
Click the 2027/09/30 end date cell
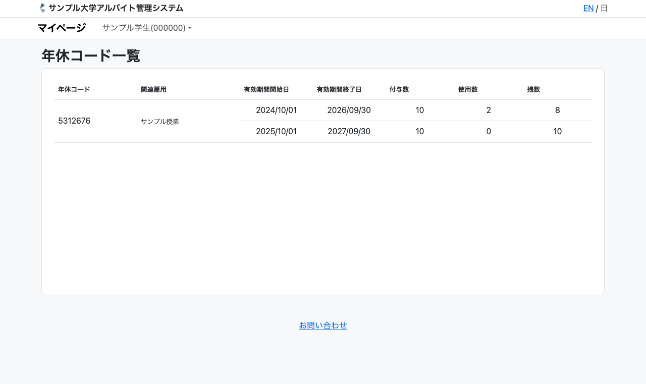[349, 132]
